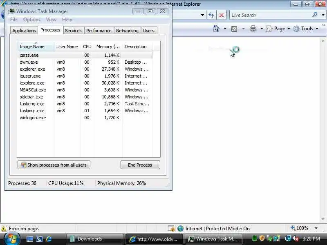Click the Error on page warning icon

[4, 229]
